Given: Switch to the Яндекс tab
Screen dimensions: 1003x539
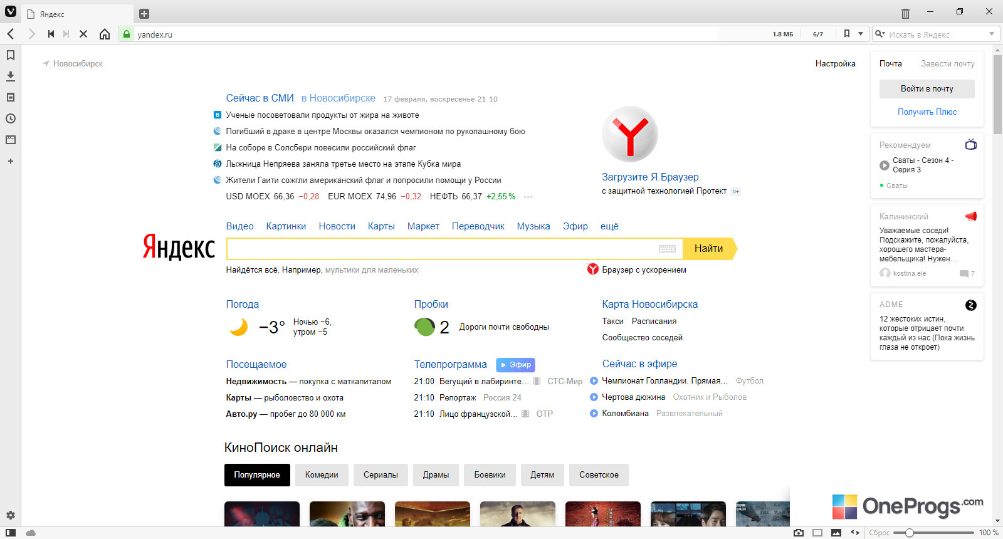Looking at the screenshot, I should pyautogui.click(x=77, y=14).
